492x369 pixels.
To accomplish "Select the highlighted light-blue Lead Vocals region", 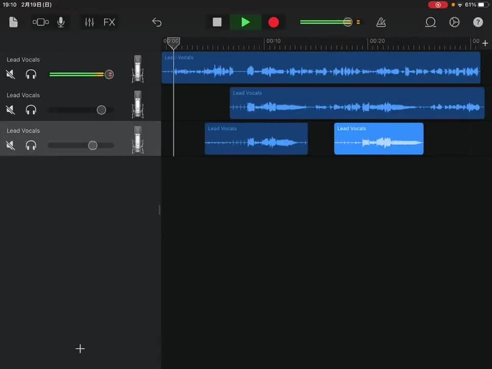I will 379,138.
